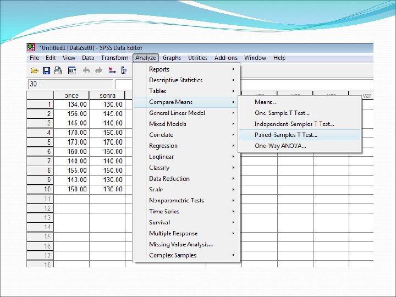Choose Independent-Samples T Test...
Viewport: 396px width, 297px height.
click(x=300, y=124)
